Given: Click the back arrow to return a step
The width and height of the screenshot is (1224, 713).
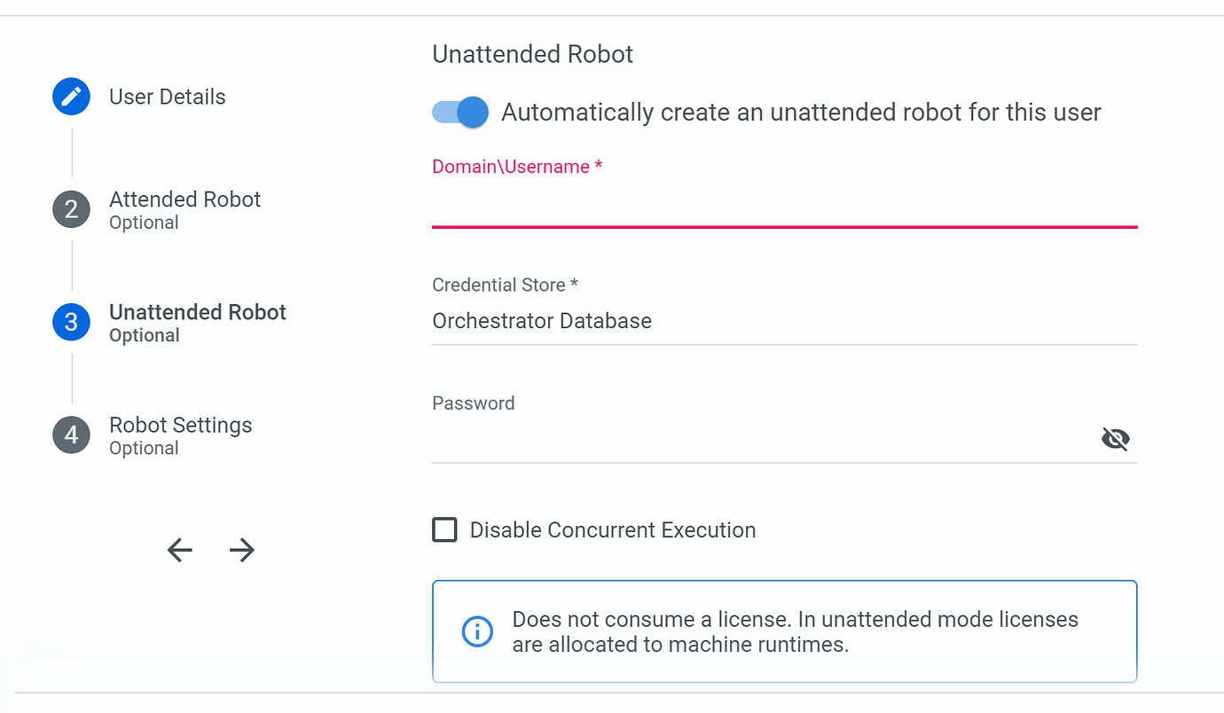Looking at the screenshot, I should [x=179, y=550].
